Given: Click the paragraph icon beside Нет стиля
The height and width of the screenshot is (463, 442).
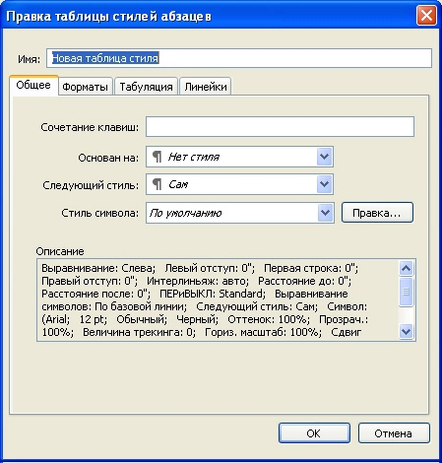Looking at the screenshot, I should pos(158,157).
